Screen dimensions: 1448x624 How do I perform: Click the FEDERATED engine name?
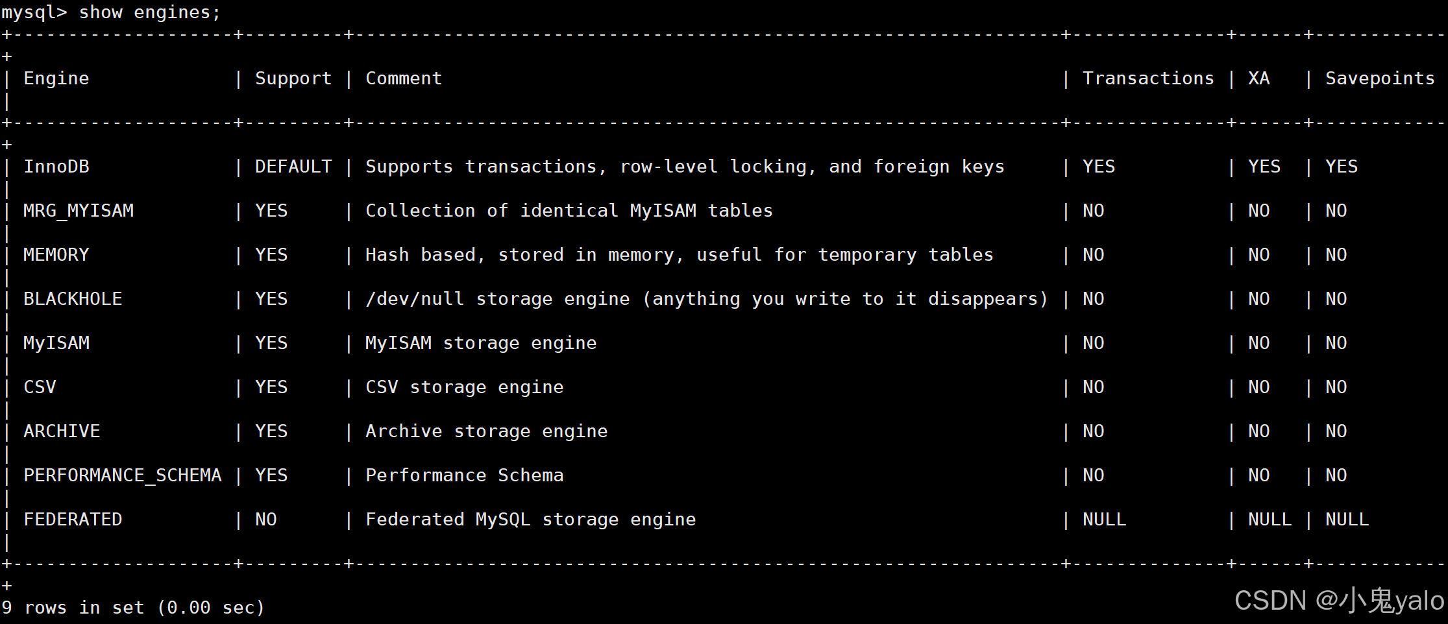(73, 520)
